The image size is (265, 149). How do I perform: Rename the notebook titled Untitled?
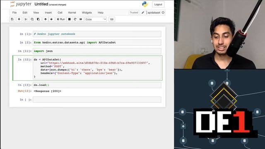(x=41, y=4)
